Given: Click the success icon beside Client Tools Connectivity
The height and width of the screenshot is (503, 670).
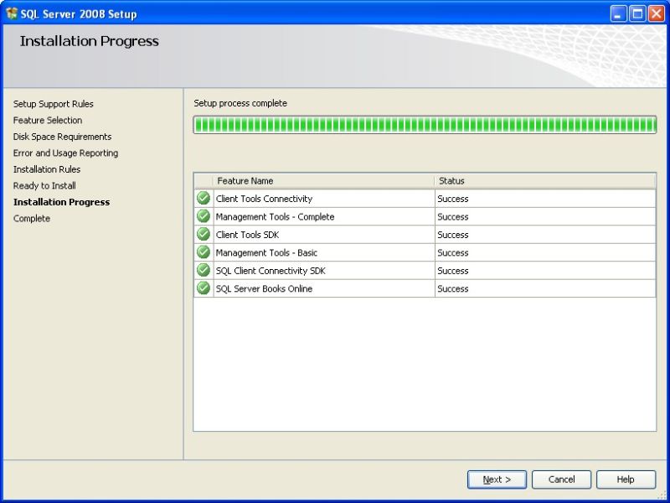Looking at the screenshot, I should [202, 199].
